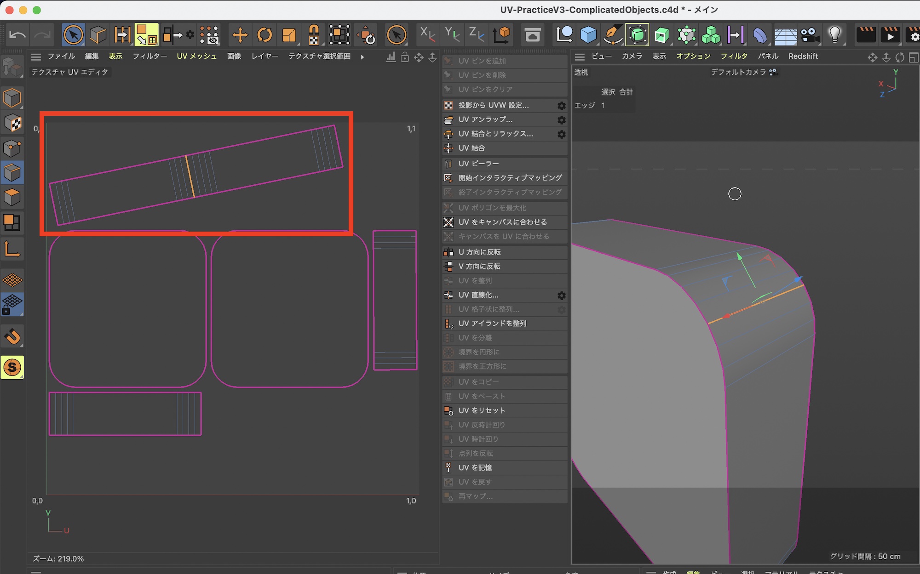Open the Redshift menu in the viewport
The image size is (920, 574).
pos(803,57)
